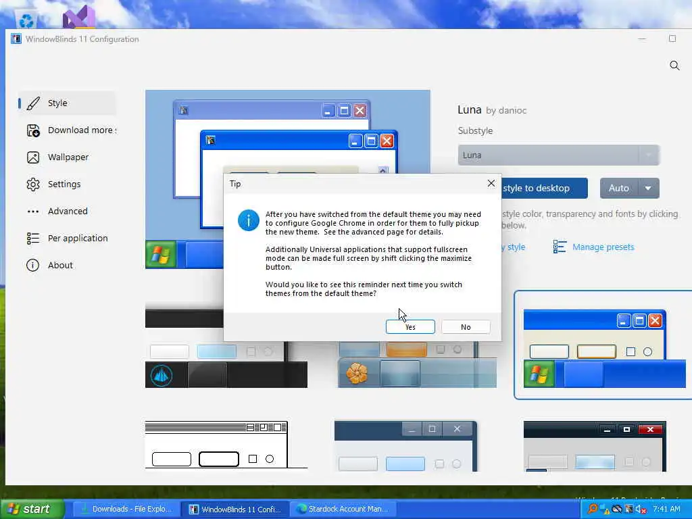Open the Start menu
Viewport: 692px width, 519px height.
tap(32, 509)
